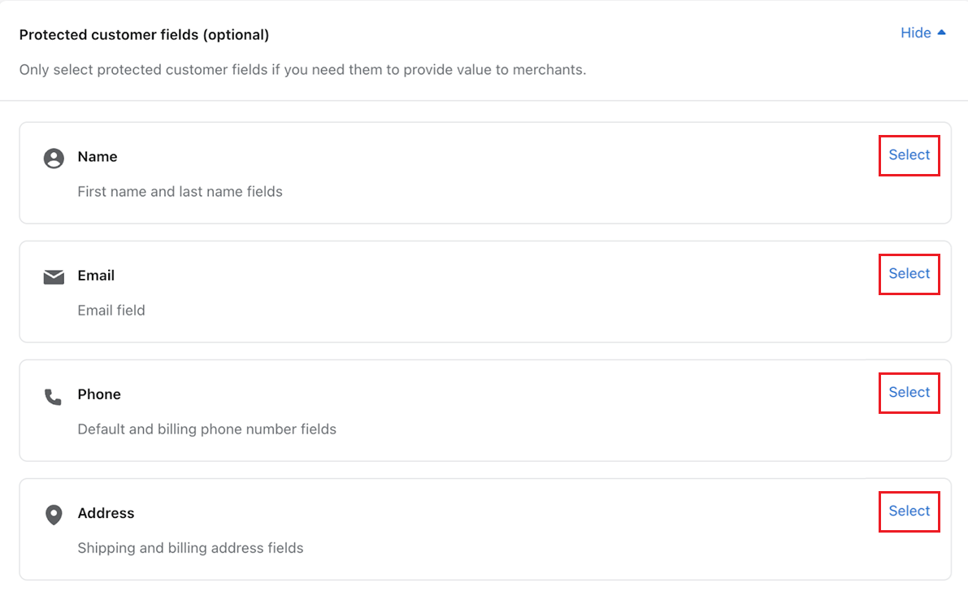Click the "Only select protected customer fields" note
The height and width of the screenshot is (596, 968).
(302, 70)
